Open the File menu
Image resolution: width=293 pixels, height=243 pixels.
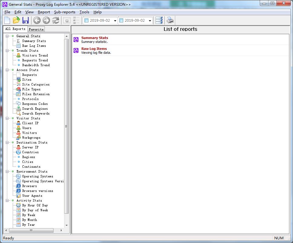click(7, 12)
